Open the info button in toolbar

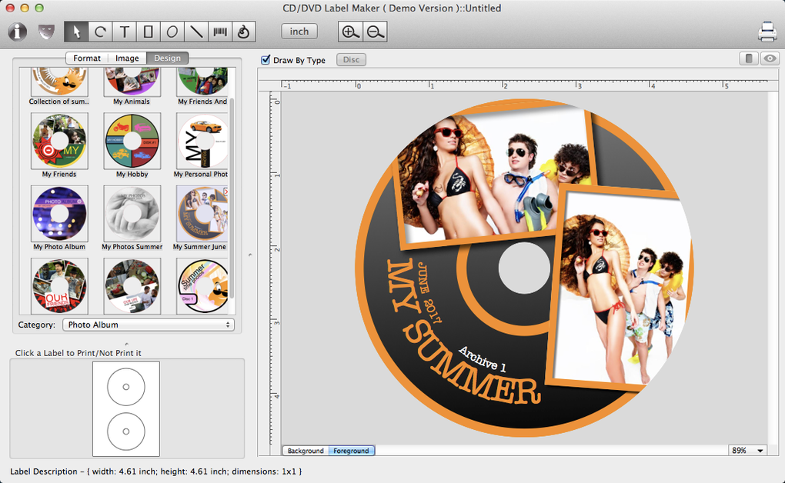pyautogui.click(x=18, y=32)
